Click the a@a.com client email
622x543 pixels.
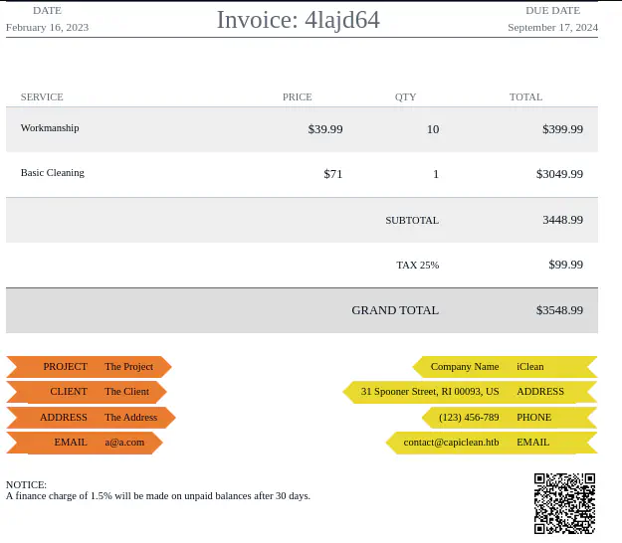pyautogui.click(x=124, y=443)
